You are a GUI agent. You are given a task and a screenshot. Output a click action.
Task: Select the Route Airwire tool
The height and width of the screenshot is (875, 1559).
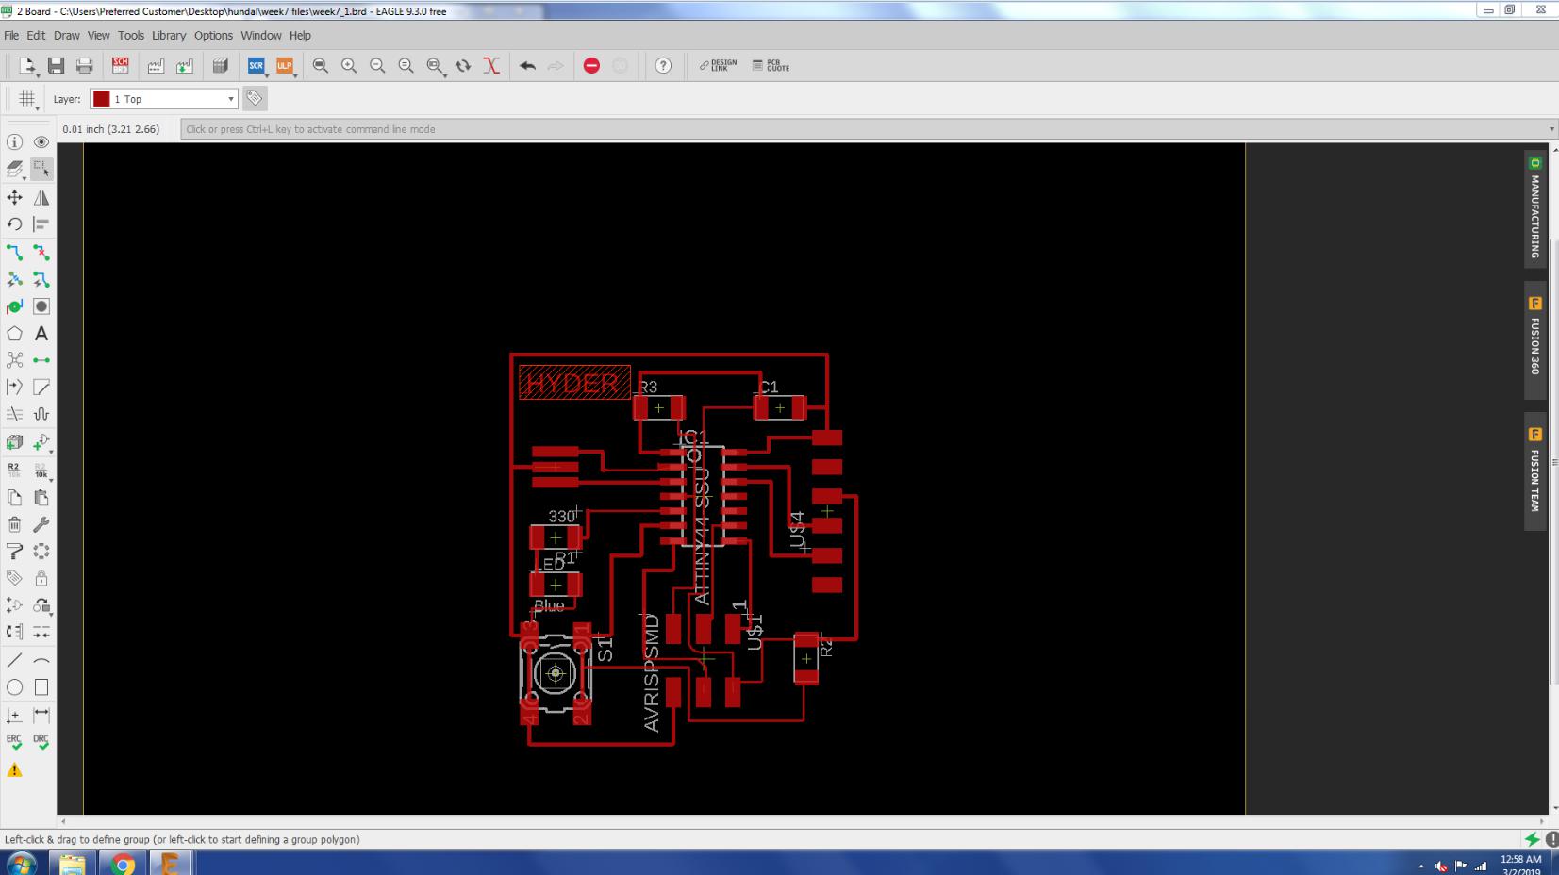click(x=15, y=253)
